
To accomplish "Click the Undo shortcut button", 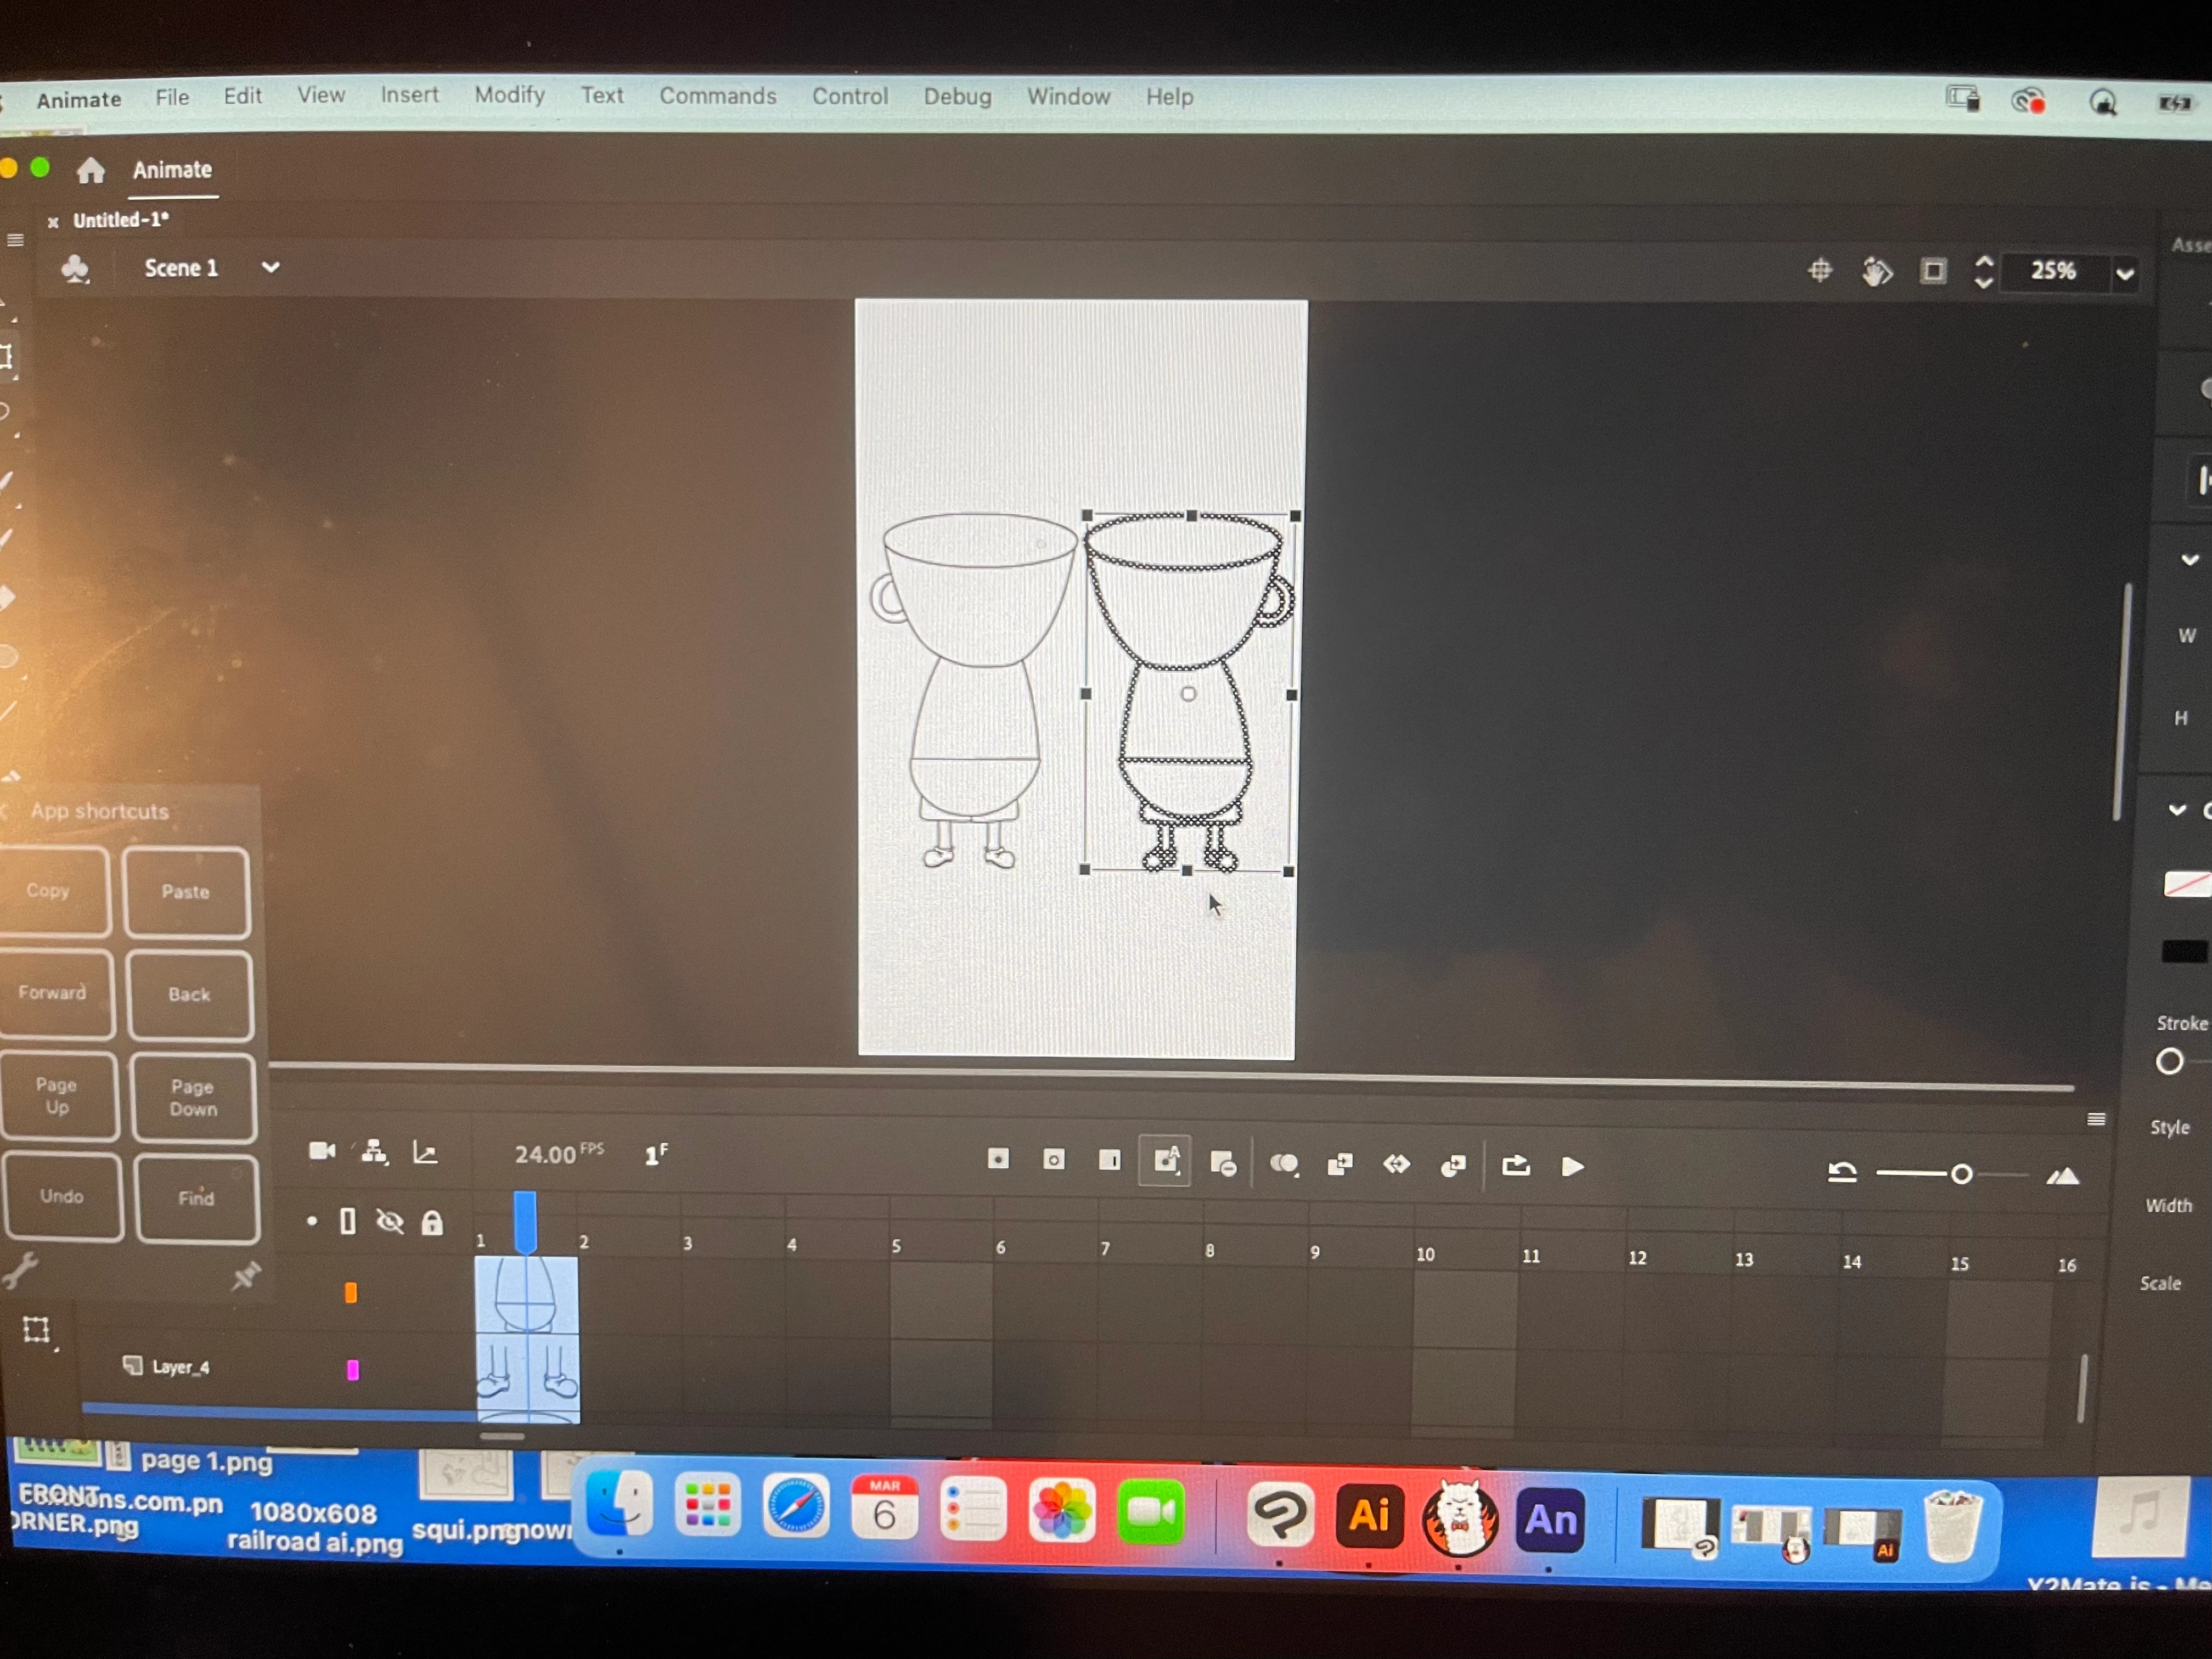I will click(62, 1197).
